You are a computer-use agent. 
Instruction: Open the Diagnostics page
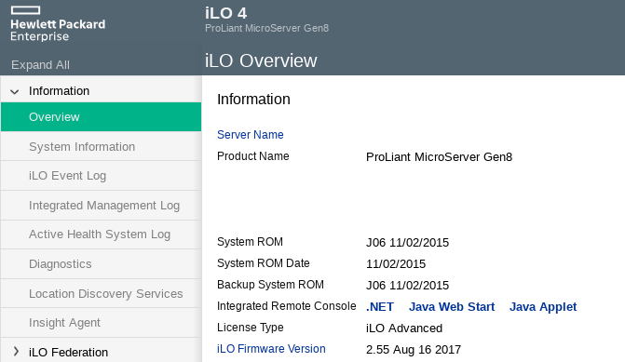(101, 263)
